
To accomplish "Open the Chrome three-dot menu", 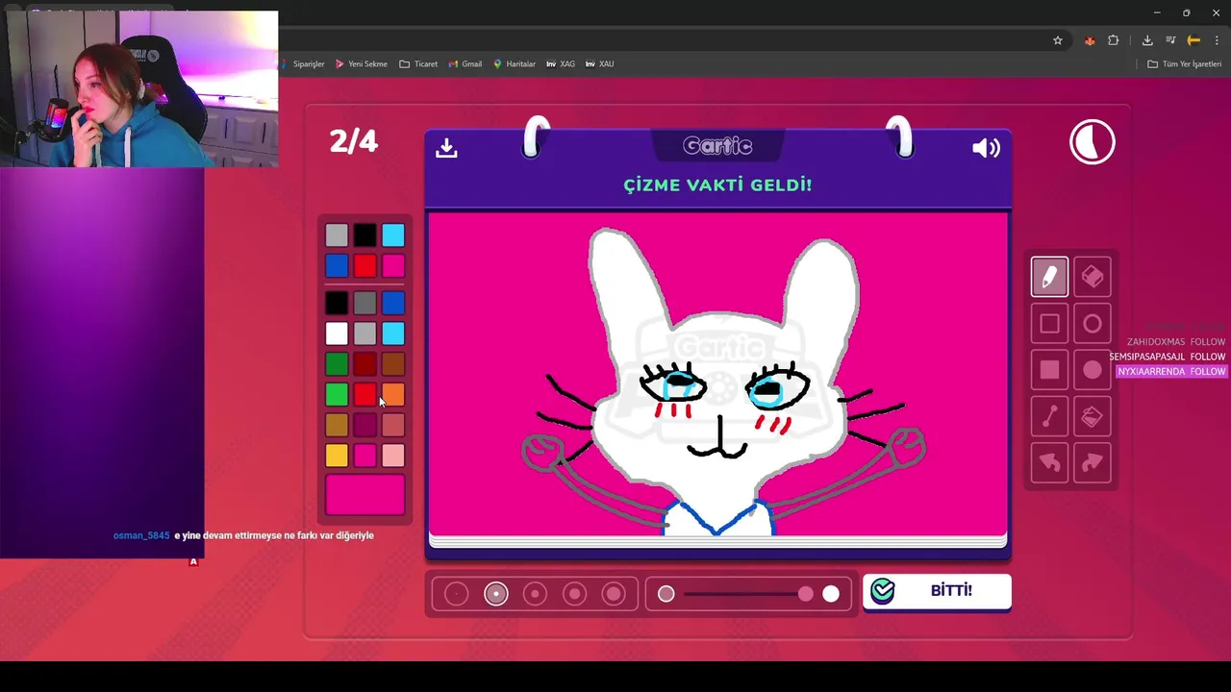I will coord(1217,40).
